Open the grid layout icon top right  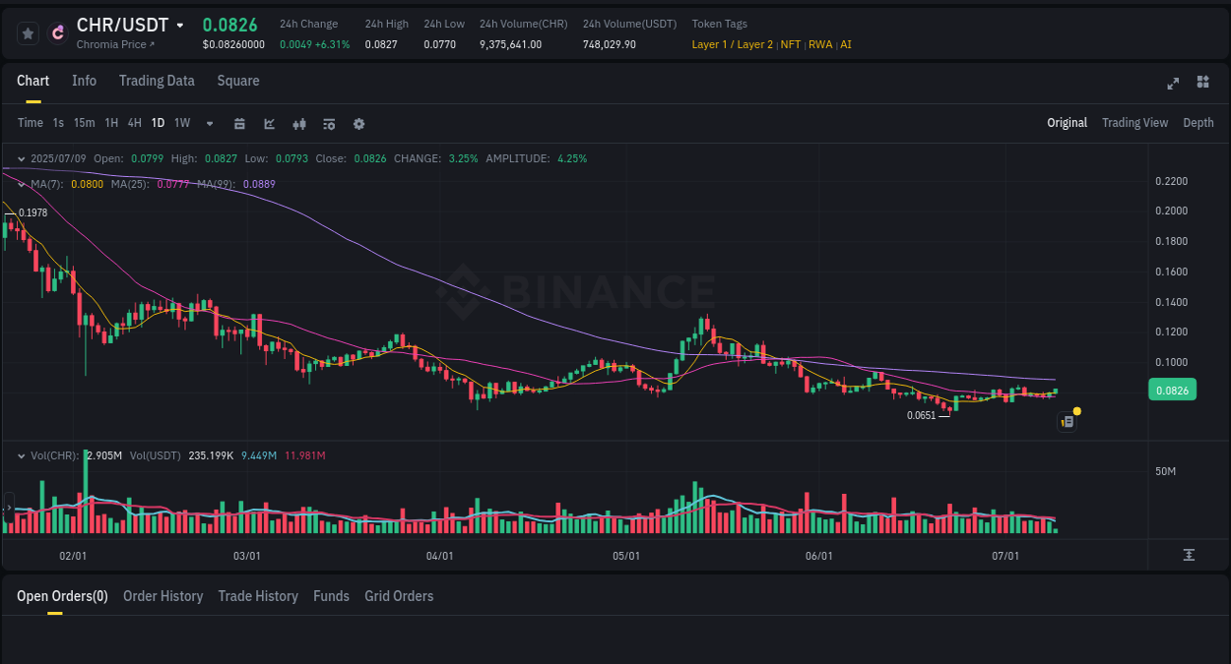coord(1202,83)
